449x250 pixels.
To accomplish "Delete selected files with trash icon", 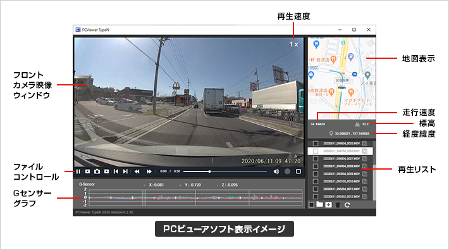I will click(338, 204).
